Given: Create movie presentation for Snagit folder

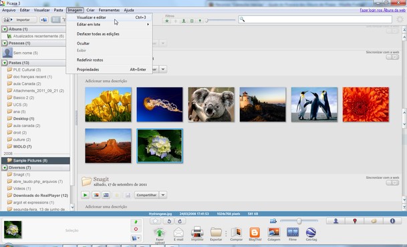Looking at the screenshot, I should (x=106, y=195).
